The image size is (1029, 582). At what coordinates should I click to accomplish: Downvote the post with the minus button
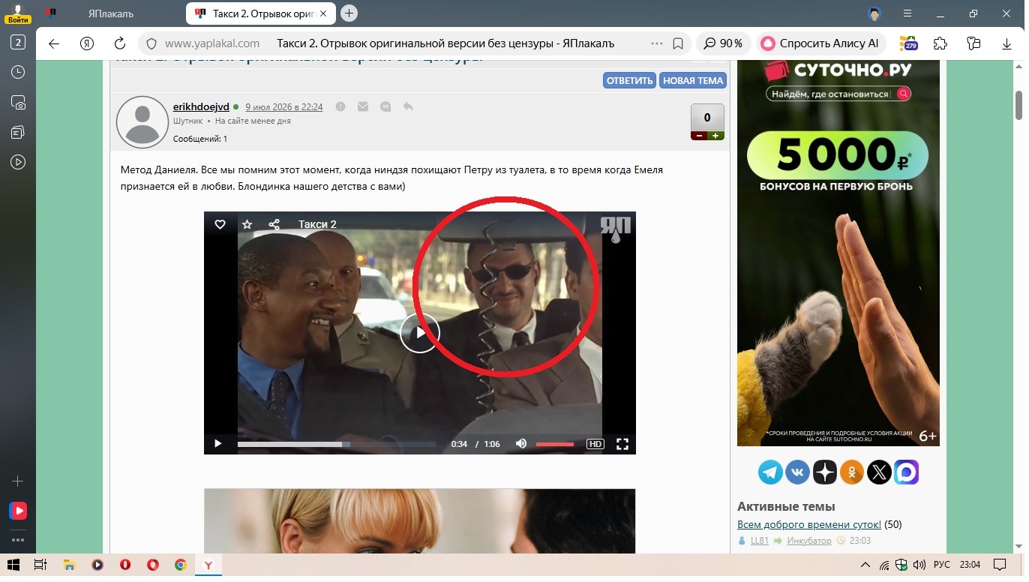(699, 136)
